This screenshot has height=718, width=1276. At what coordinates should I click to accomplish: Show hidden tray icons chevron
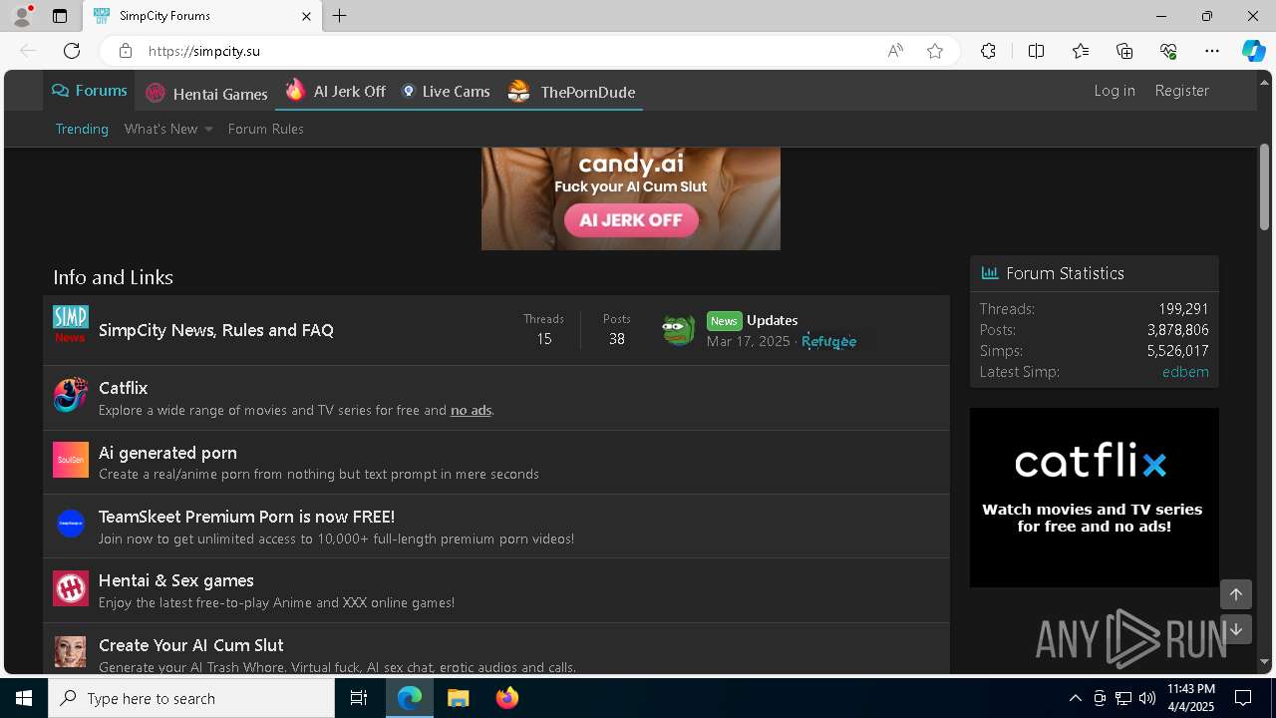point(1075,698)
